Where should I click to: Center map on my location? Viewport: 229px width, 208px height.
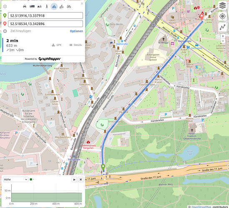pyautogui.click(x=222, y=16)
